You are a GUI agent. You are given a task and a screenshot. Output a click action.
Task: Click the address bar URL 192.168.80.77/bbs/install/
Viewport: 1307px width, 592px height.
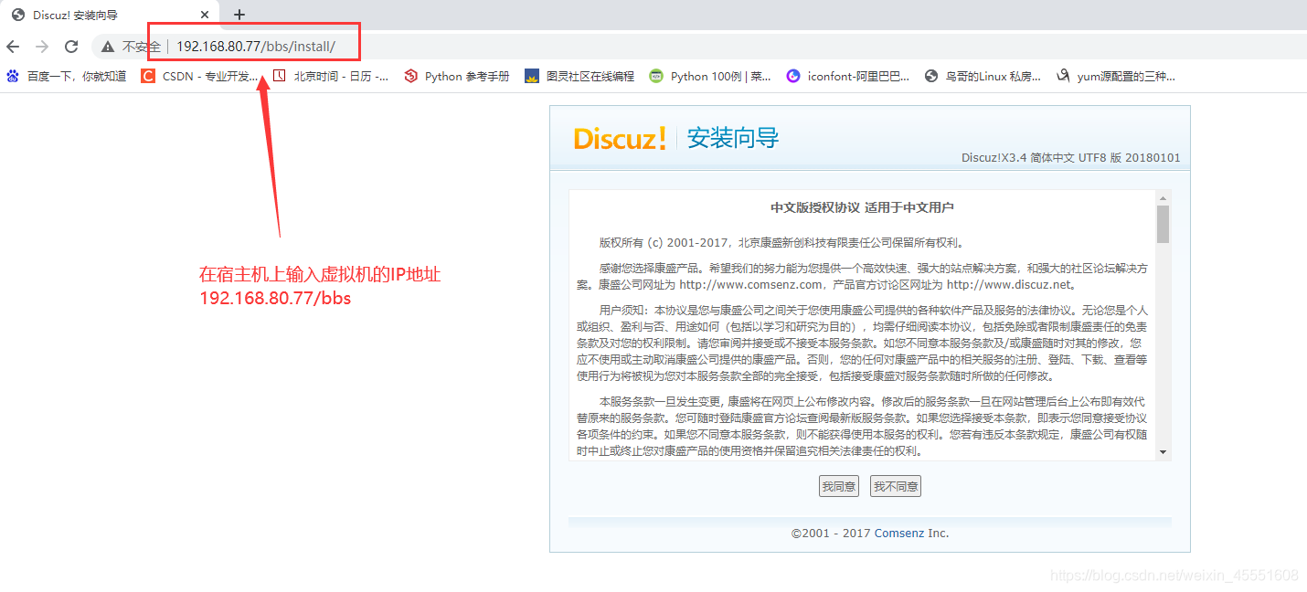point(256,47)
